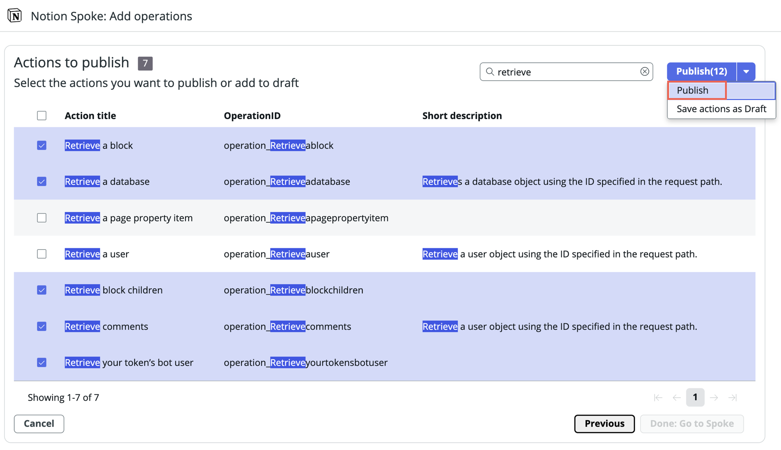This screenshot has height=450, width=781.
Task: Uncheck Retrieve your token's bot user checkbox
Action: click(42, 362)
